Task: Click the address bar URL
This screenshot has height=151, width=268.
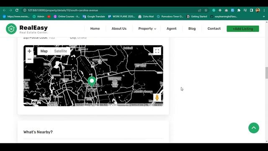Action: tap(63, 10)
